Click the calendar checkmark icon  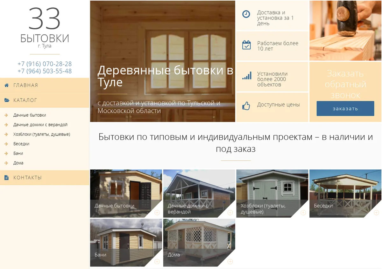(x=246, y=45)
